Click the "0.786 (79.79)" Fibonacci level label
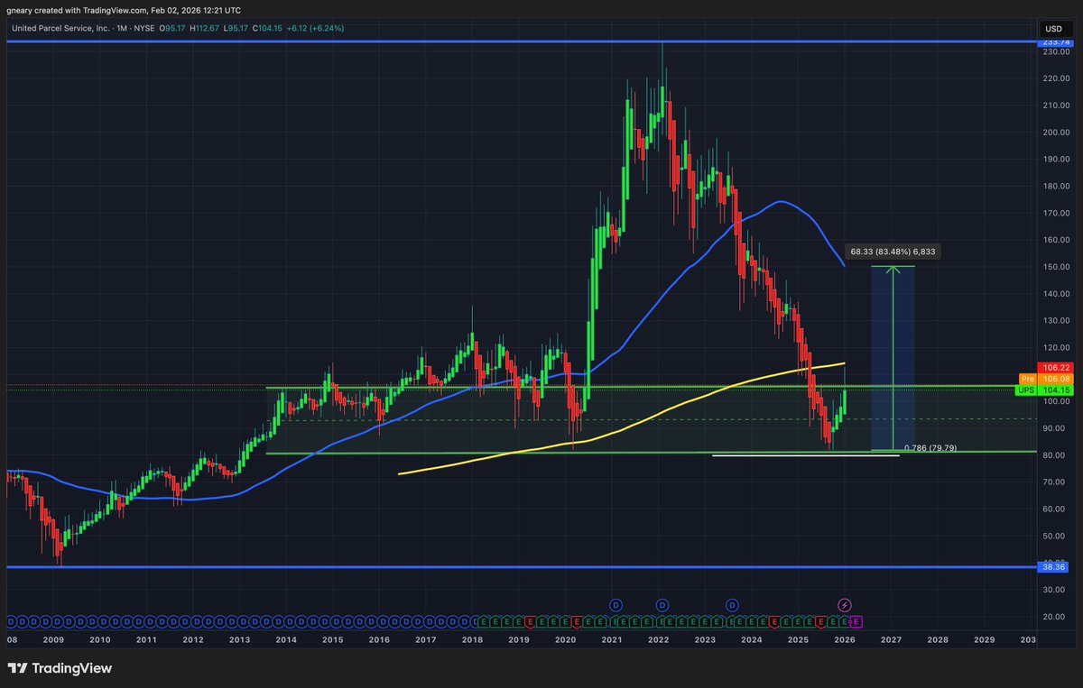 pyautogui.click(x=930, y=446)
